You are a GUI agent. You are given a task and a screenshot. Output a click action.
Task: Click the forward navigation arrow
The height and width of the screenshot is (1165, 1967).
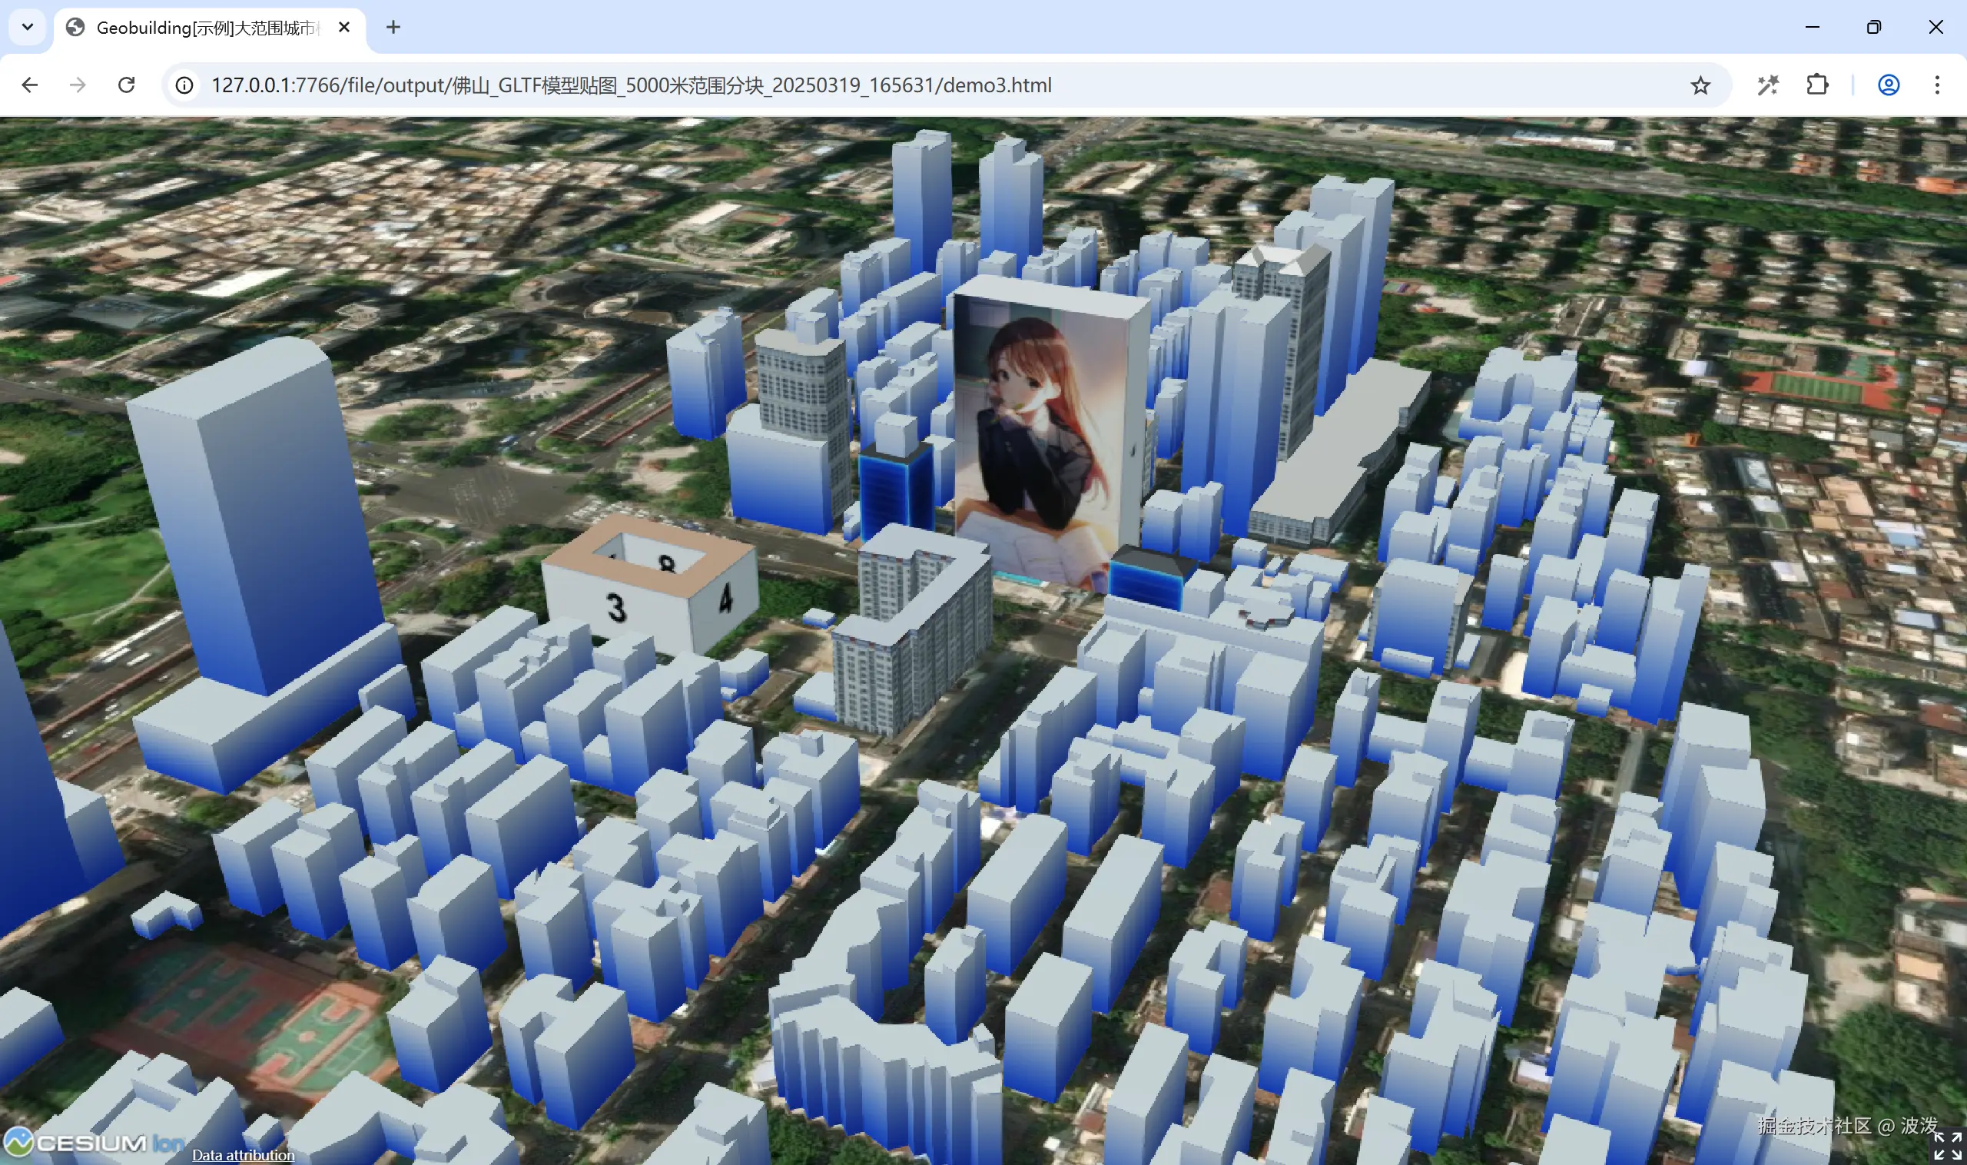(x=78, y=85)
